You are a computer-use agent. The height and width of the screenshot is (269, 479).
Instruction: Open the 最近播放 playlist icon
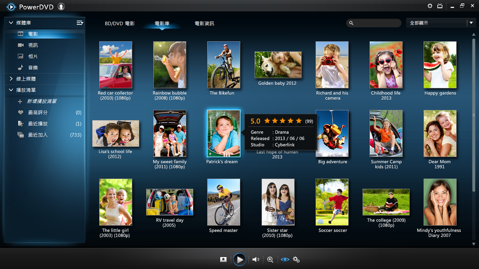[x=21, y=124]
